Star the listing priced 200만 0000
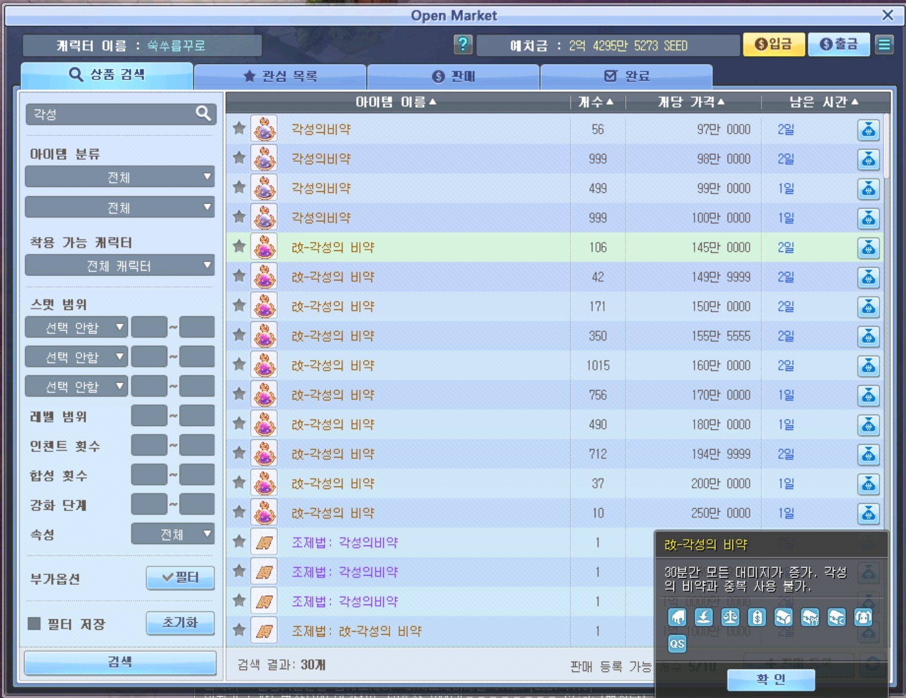 coord(239,482)
